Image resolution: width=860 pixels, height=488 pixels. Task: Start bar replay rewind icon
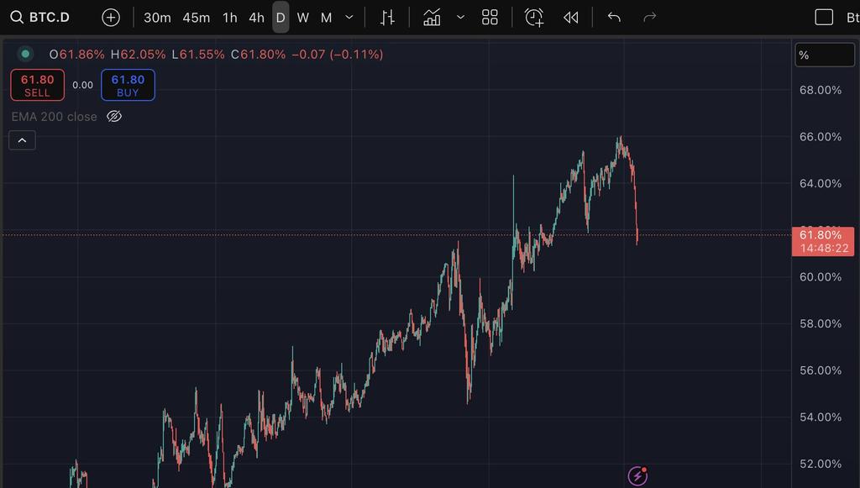click(x=571, y=18)
